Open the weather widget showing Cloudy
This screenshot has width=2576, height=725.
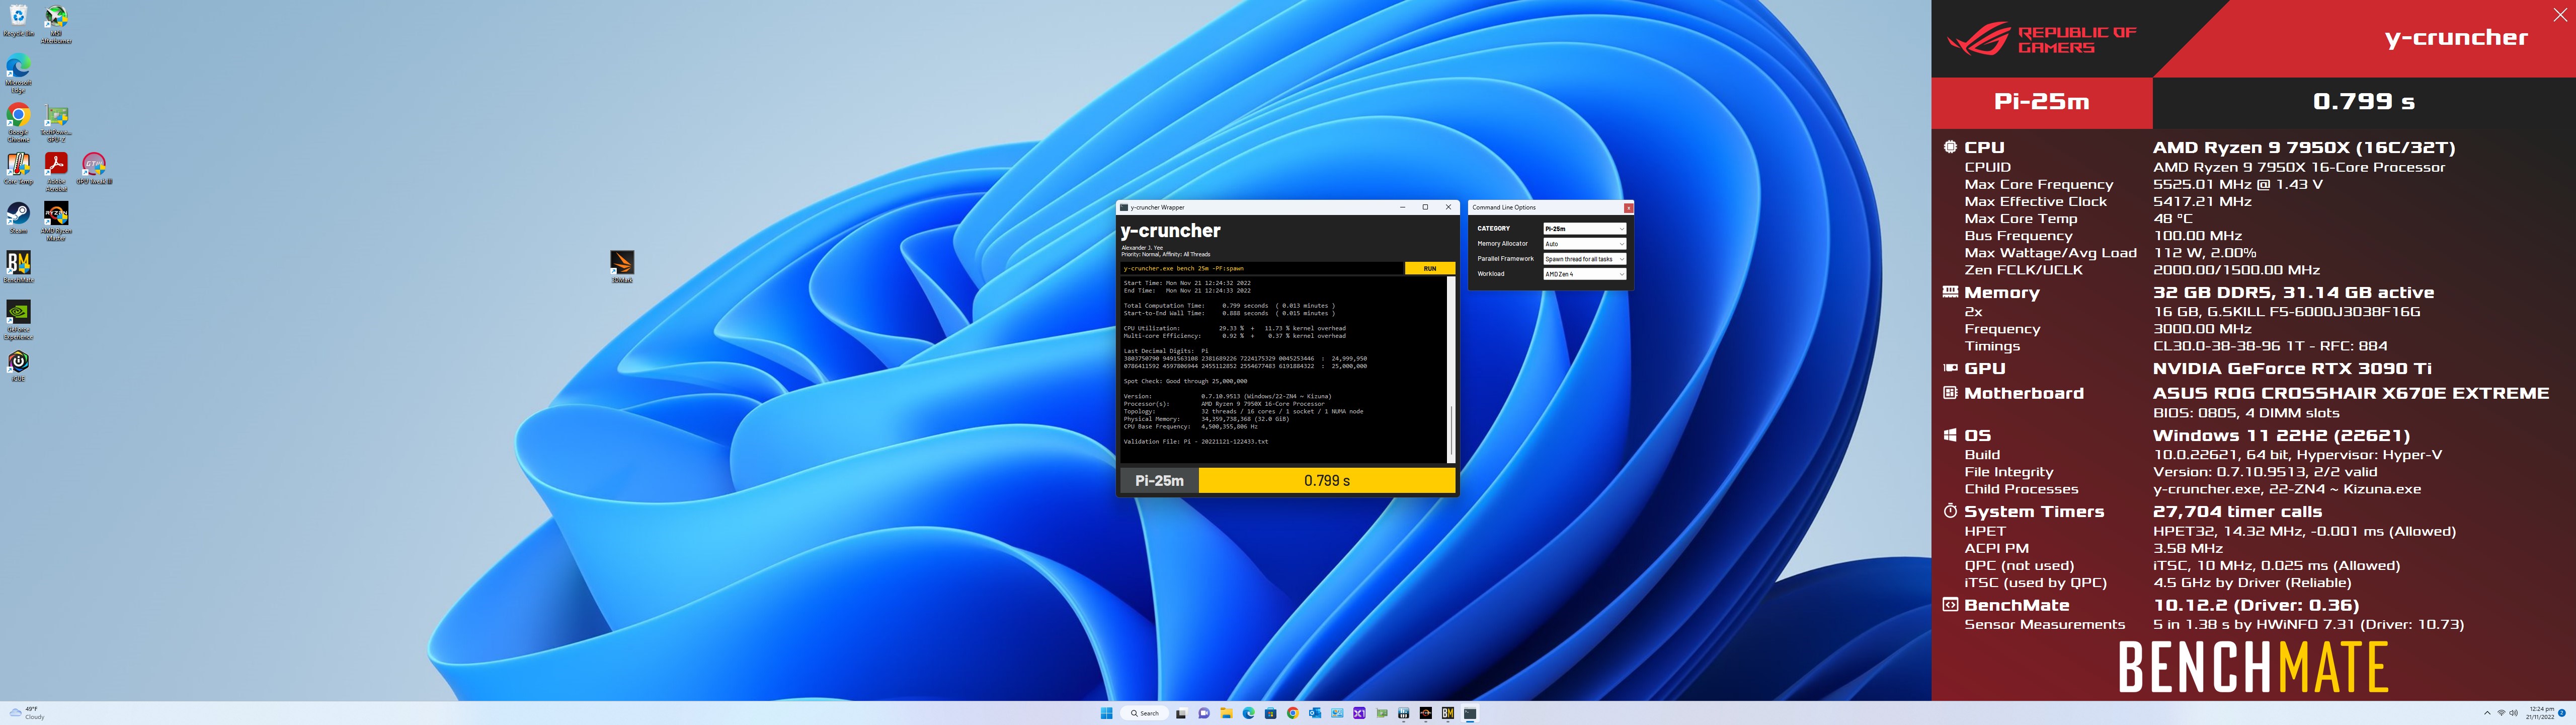[x=27, y=713]
